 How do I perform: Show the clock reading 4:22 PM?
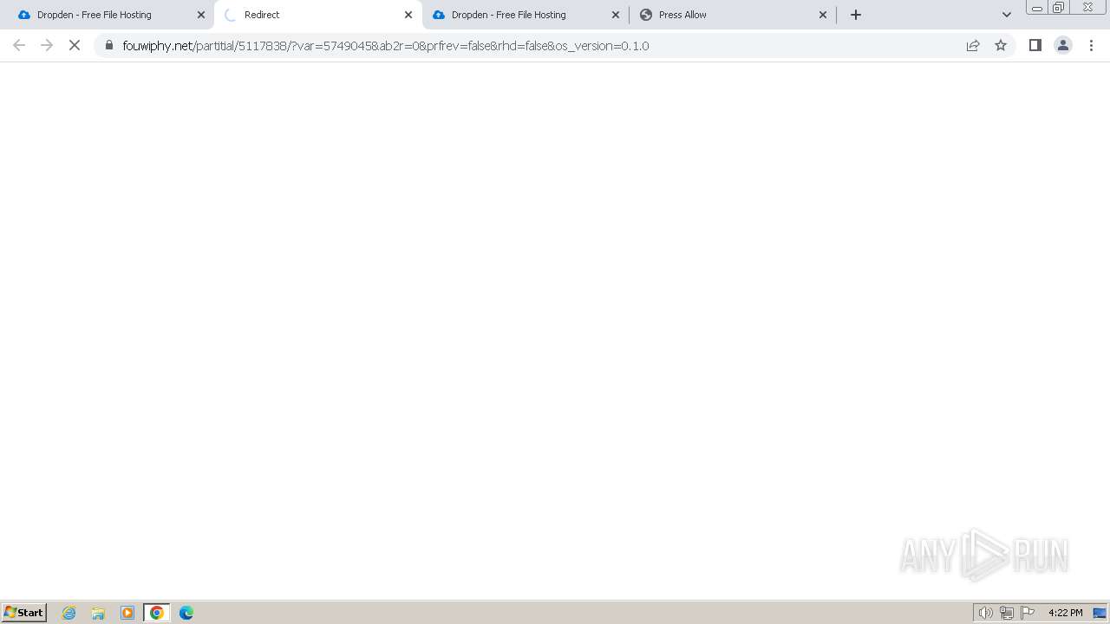click(1065, 613)
